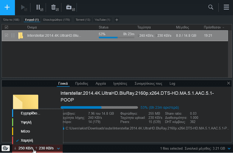This screenshot has width=233, height=153.
Task: Toggle the select-all header checkbox
Action: point(7,27)
